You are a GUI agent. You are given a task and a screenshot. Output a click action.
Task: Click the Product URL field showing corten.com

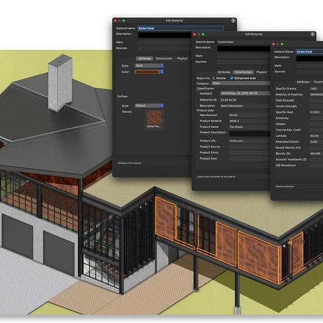tap(250, 141)
